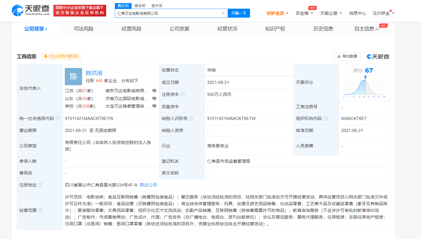Select the 查老板 search mode tab
This screenshot has height=239, width=421.
coord(140,6)
